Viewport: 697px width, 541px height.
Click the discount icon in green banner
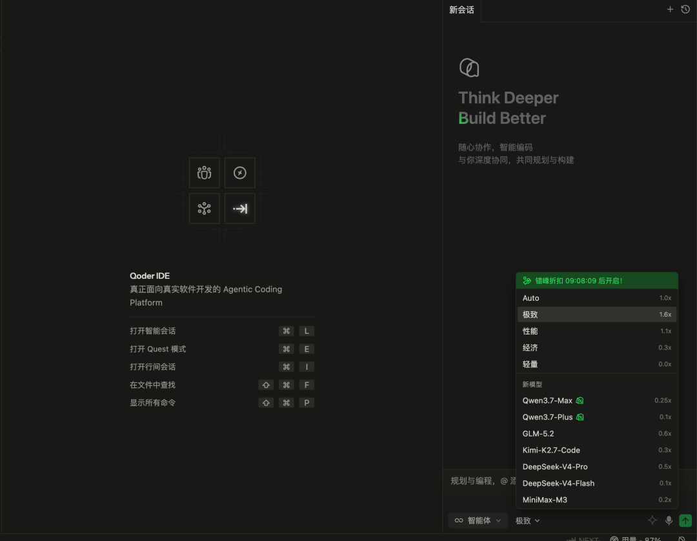527,280
